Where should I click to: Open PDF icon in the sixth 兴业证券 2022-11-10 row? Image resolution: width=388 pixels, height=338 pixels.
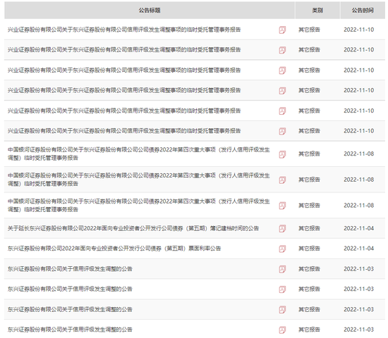pyautogui.click(x=282, y=131)
